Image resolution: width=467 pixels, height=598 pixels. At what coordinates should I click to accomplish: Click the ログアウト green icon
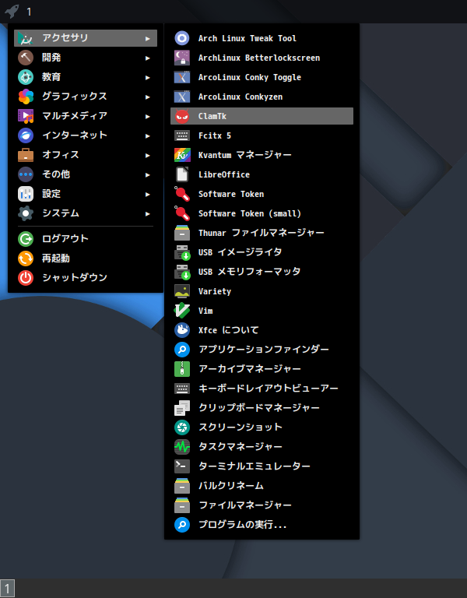click(26, 239)
